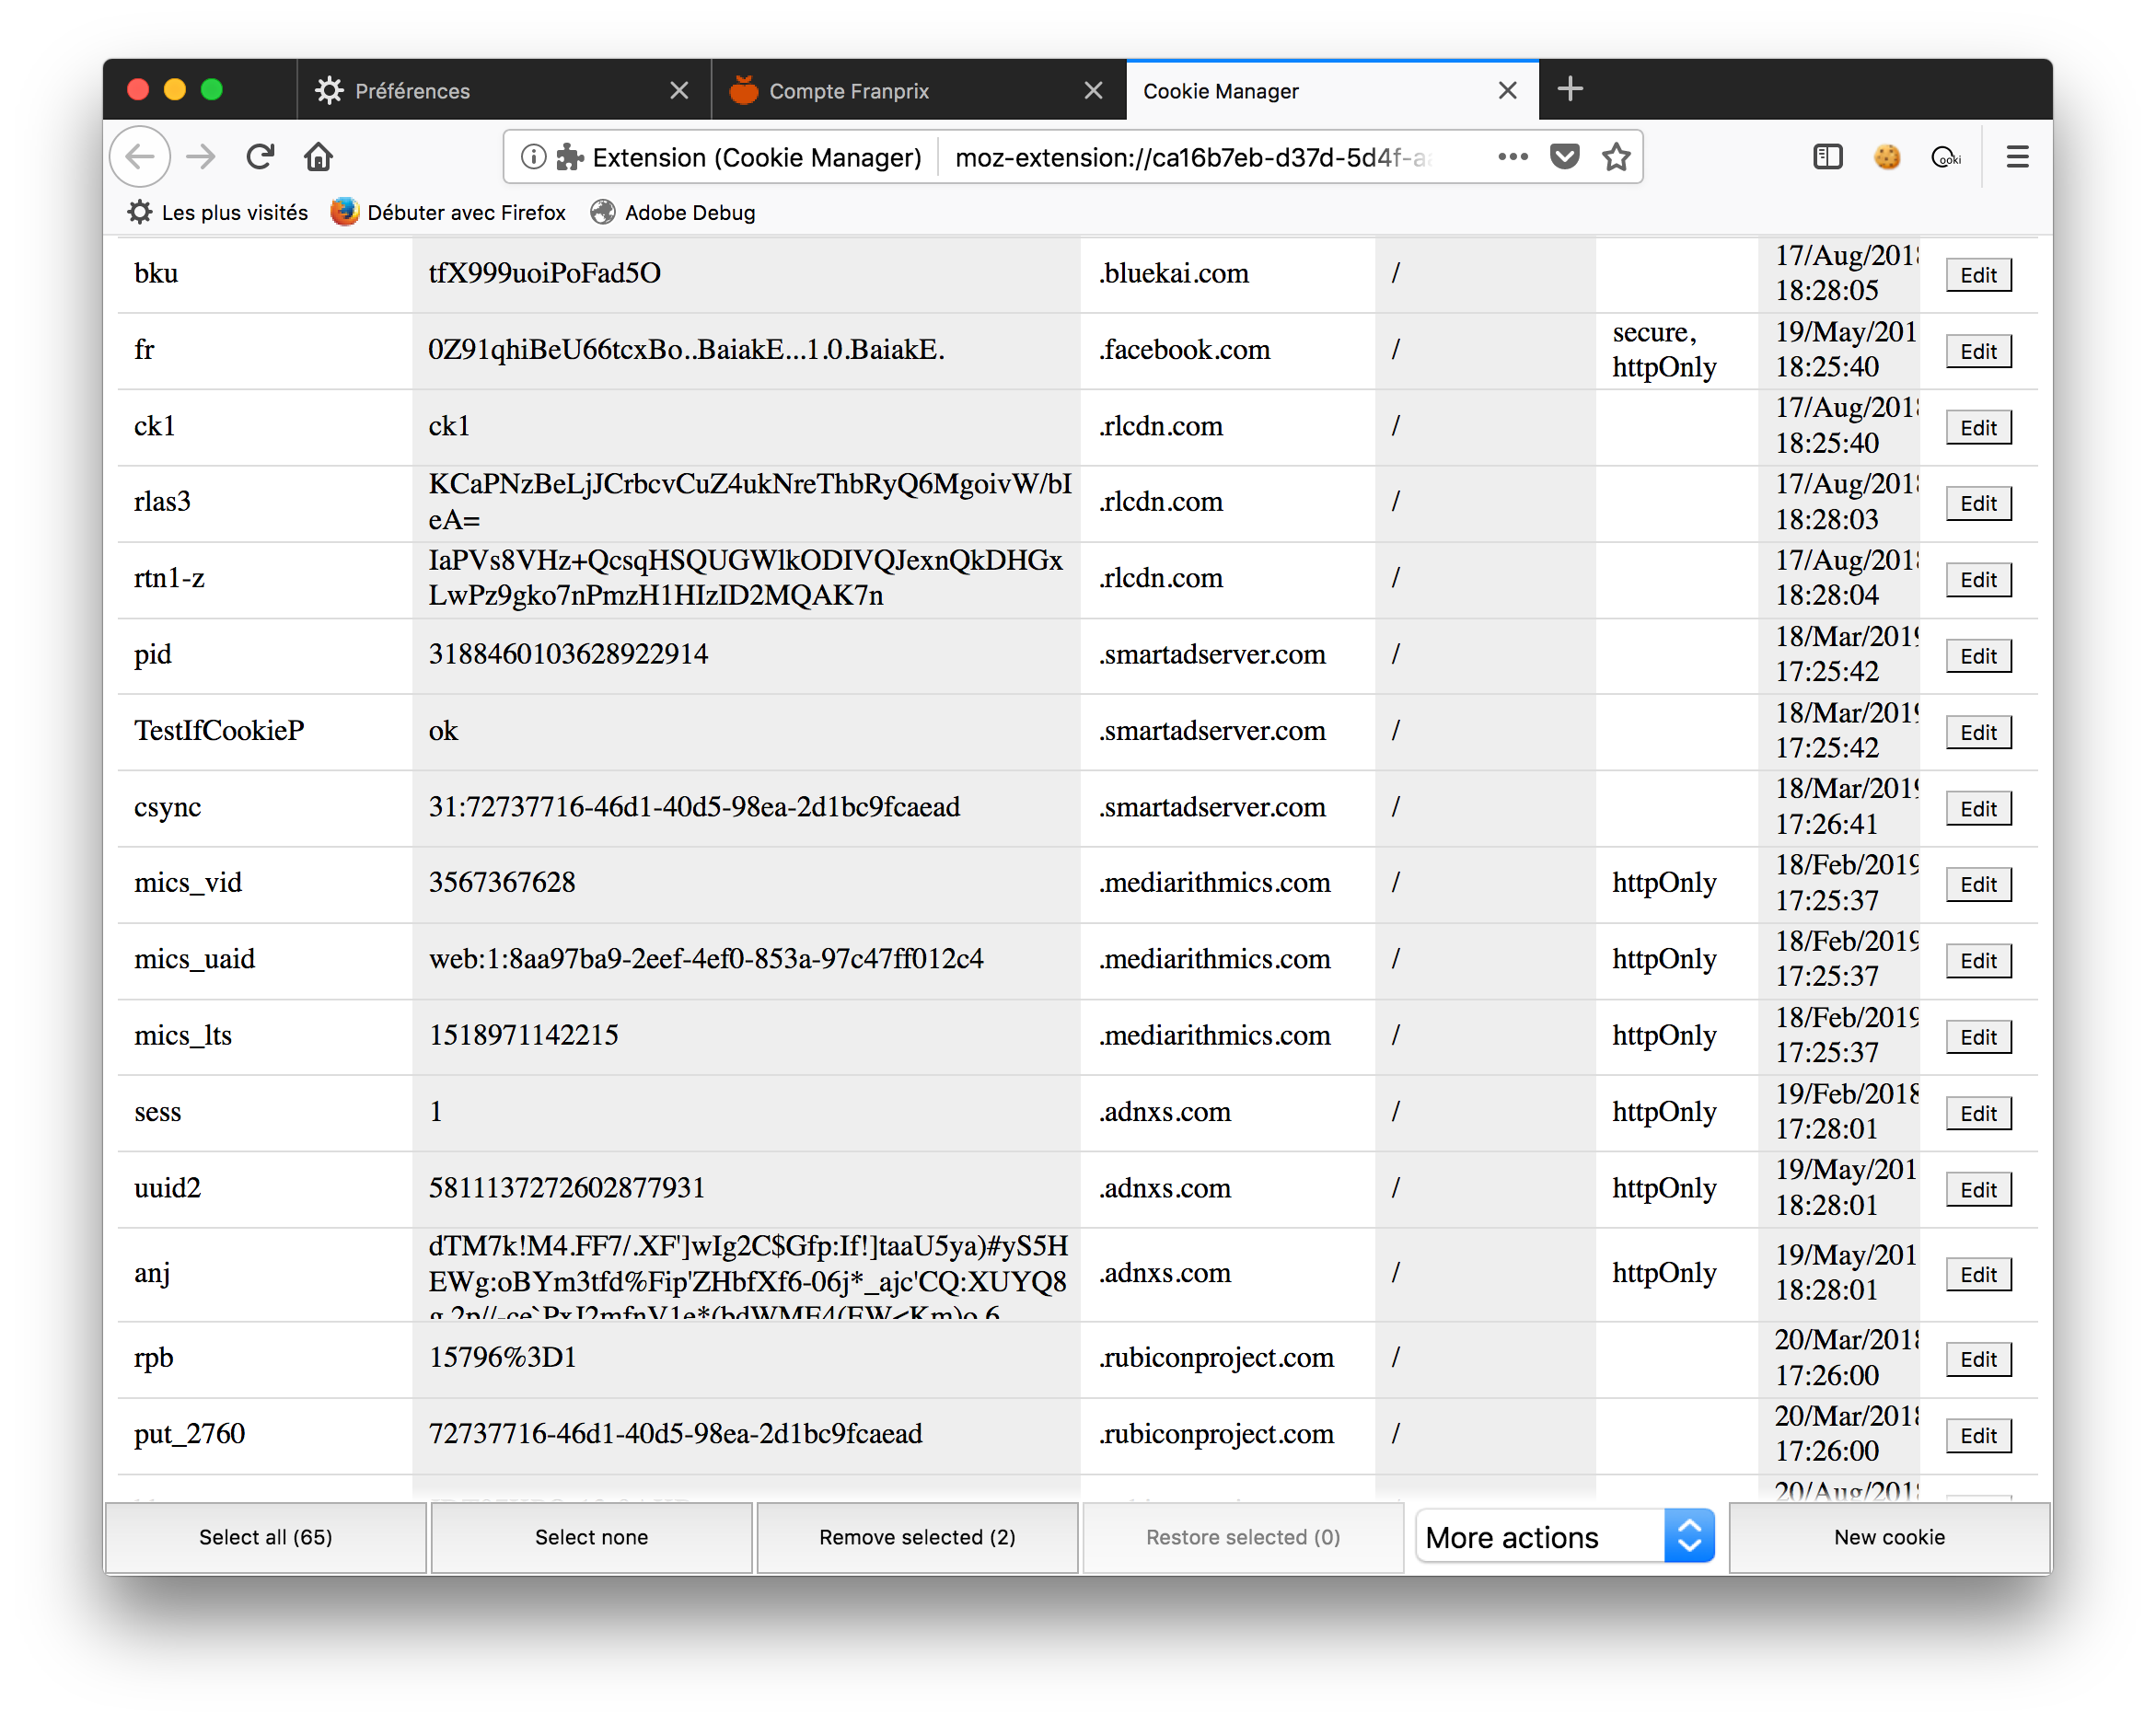
Task: Edit the mics_uaid cookie
Action: click(1978, 960)
